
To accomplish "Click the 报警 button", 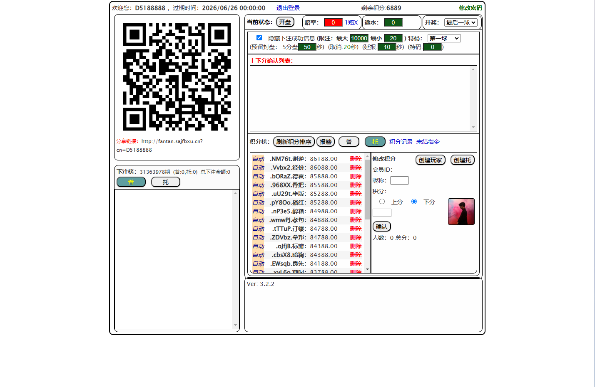I will pyautogui.click(x=326, y=142).
